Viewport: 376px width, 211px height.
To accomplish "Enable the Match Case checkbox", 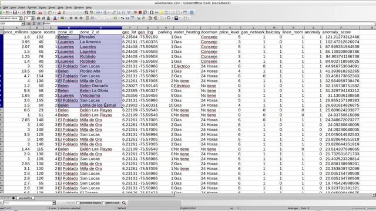I will pos(103,203).
